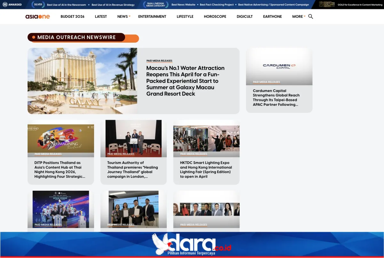
Task: Open the HOROSCOPE section
Action: pos(215,16)
